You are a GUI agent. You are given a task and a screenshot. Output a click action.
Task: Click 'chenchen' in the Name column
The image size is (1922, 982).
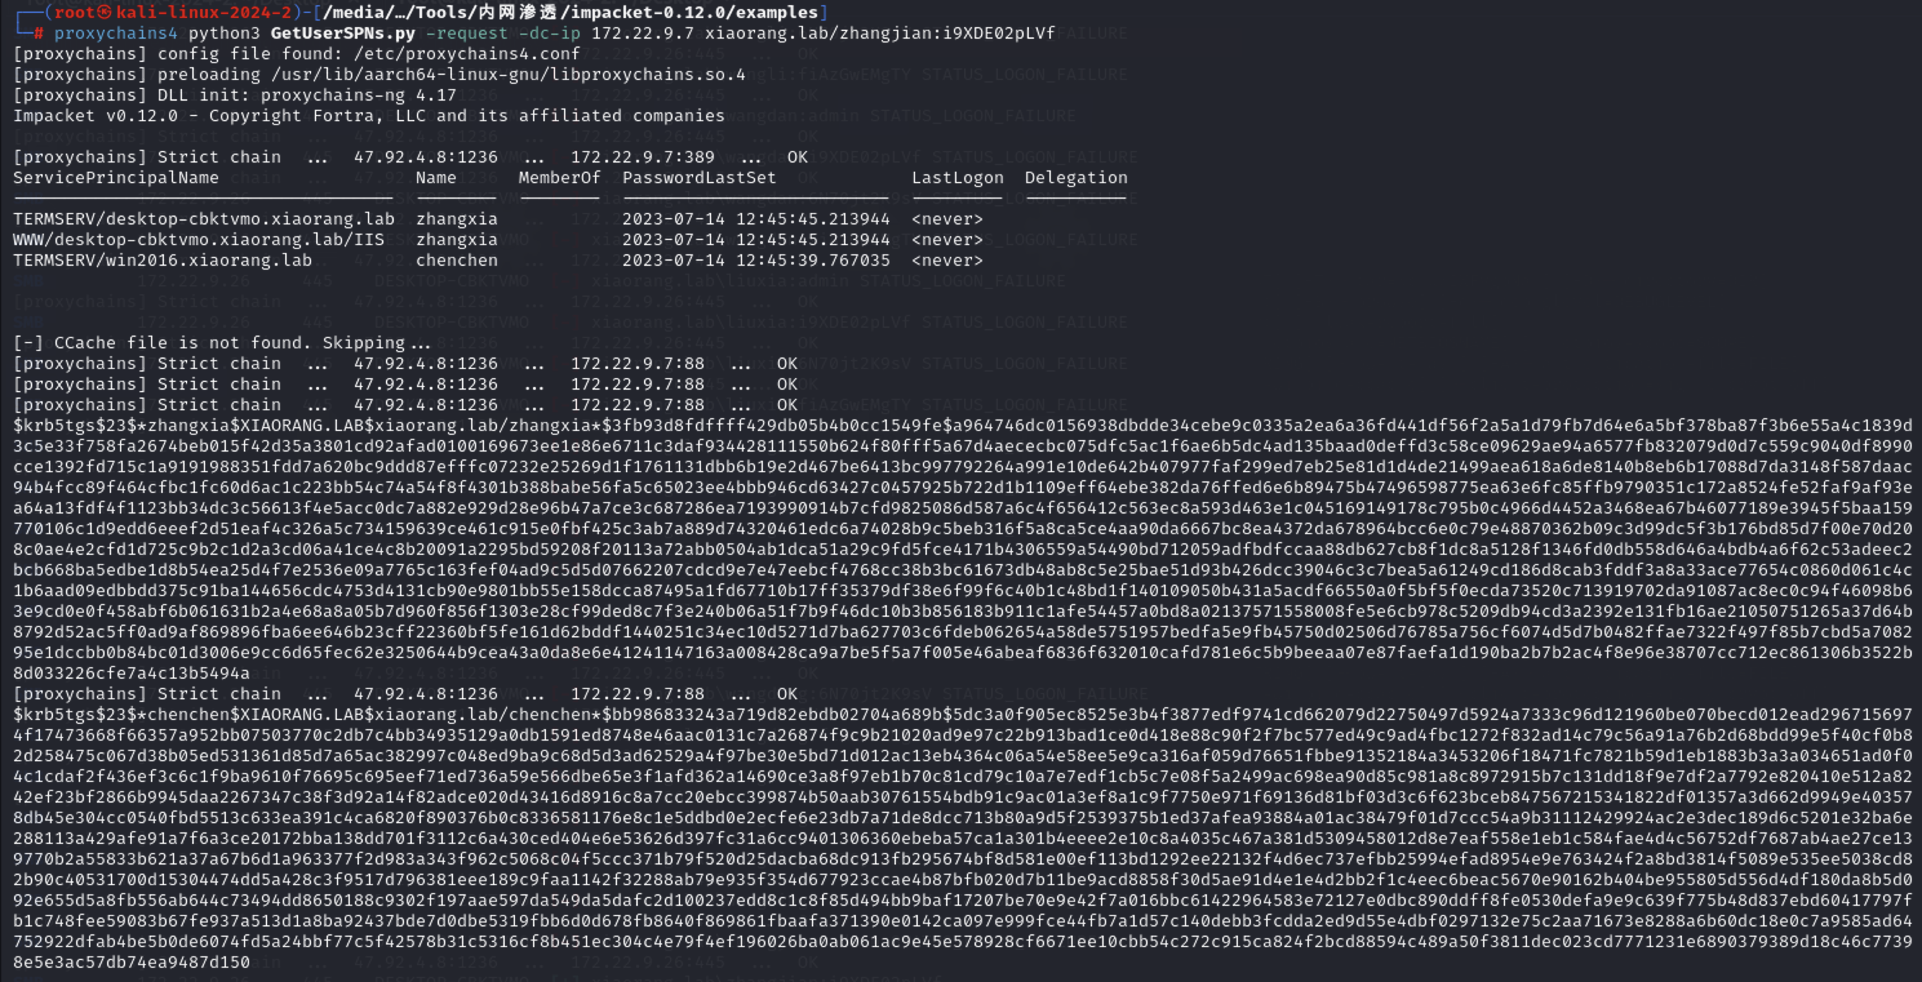[x=457, y=260]
